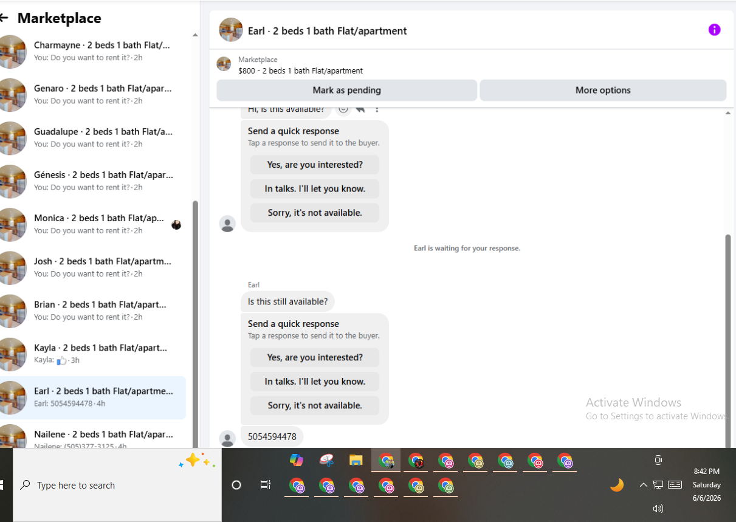Open the touch keyboard tray icon

click(x=675, y=484)
